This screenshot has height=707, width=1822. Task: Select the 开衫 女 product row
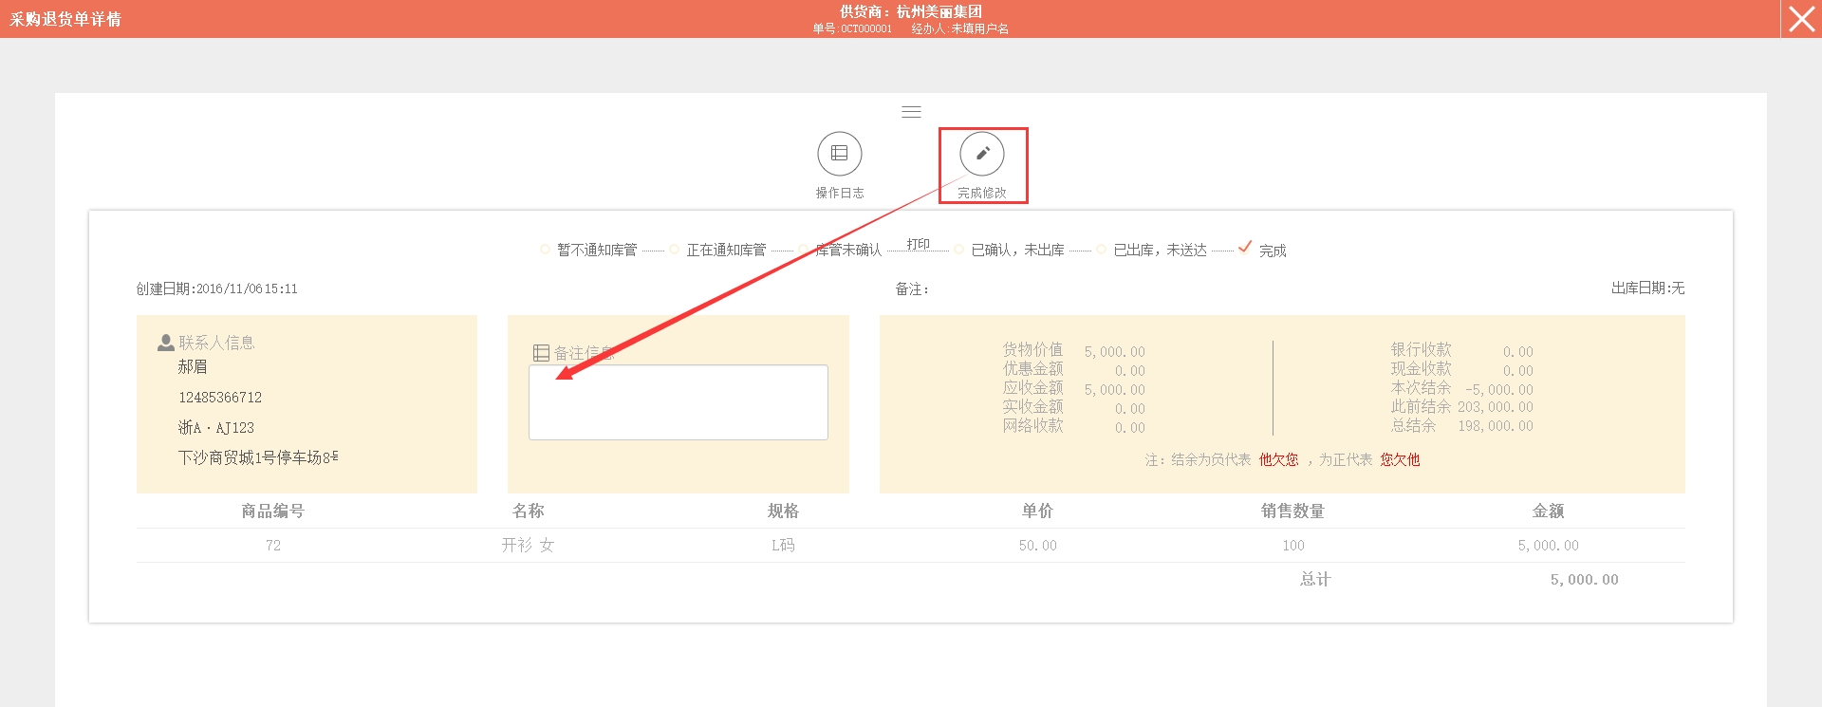528,546
